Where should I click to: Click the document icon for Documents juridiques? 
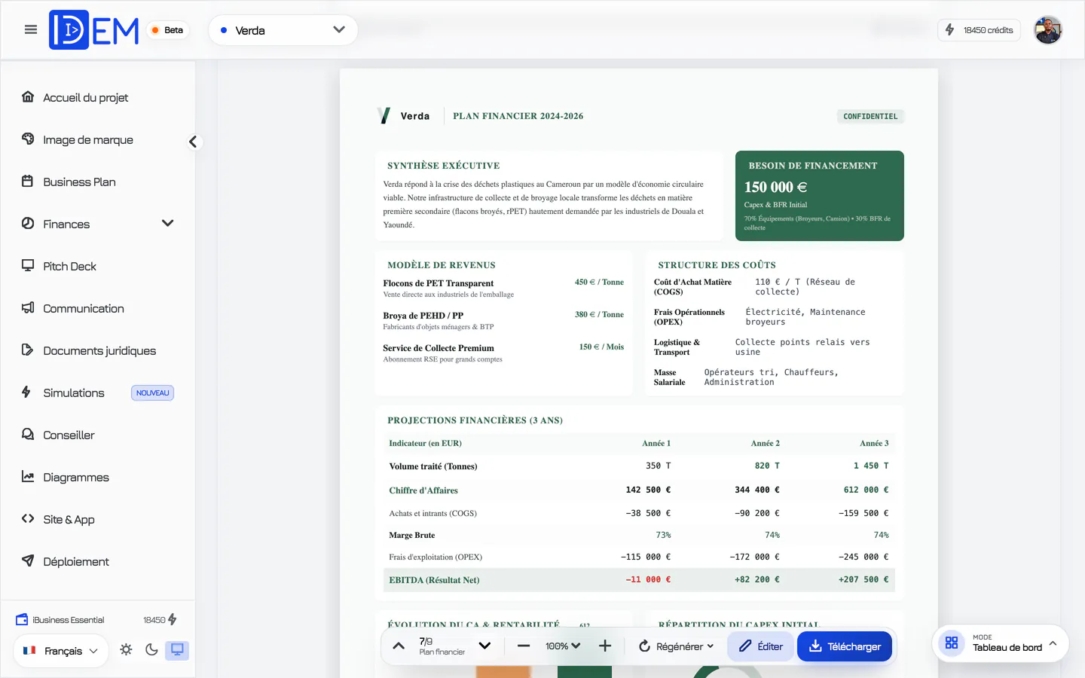click(x=28, y=350)
